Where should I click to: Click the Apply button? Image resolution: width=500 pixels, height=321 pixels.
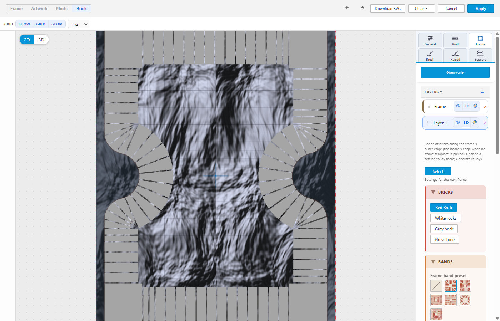[481, 9]
